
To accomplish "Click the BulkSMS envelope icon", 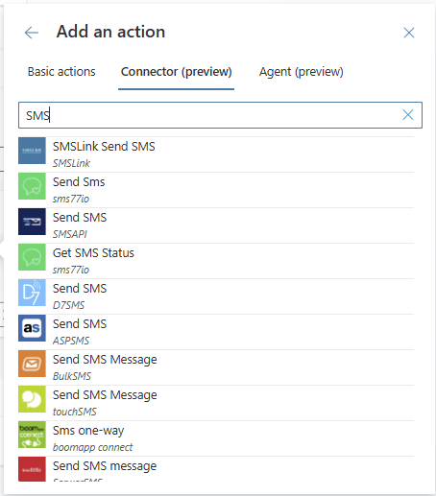I will pos(32,364).
